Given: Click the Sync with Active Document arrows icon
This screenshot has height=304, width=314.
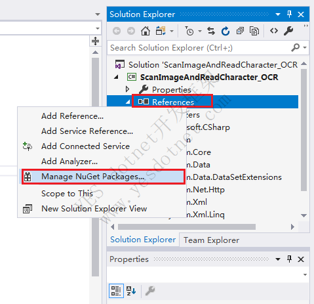Looking at the screenshot, I should tap(211, 31).
